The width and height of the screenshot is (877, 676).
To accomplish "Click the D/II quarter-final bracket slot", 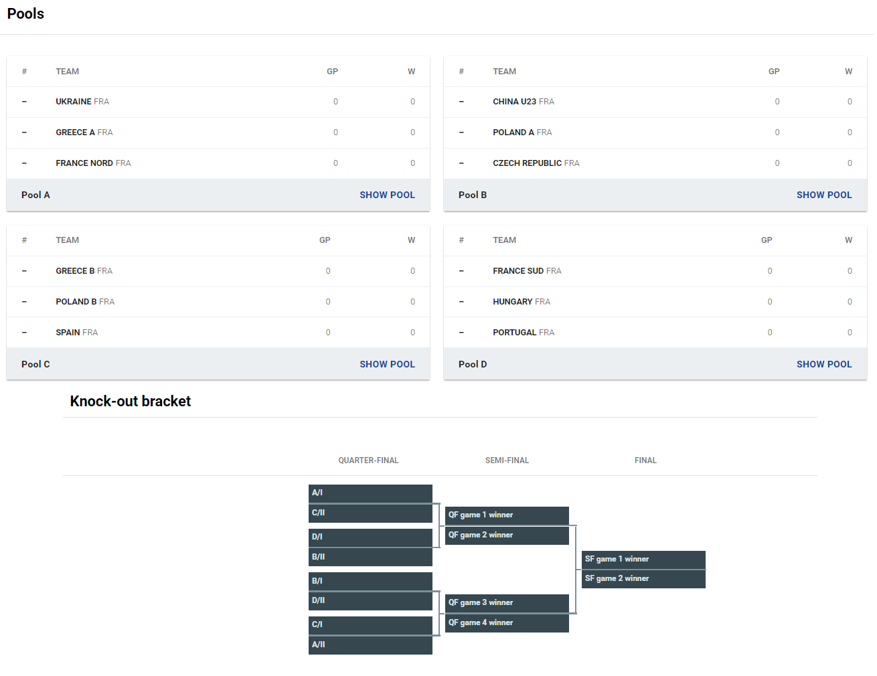I will (370, 601).
